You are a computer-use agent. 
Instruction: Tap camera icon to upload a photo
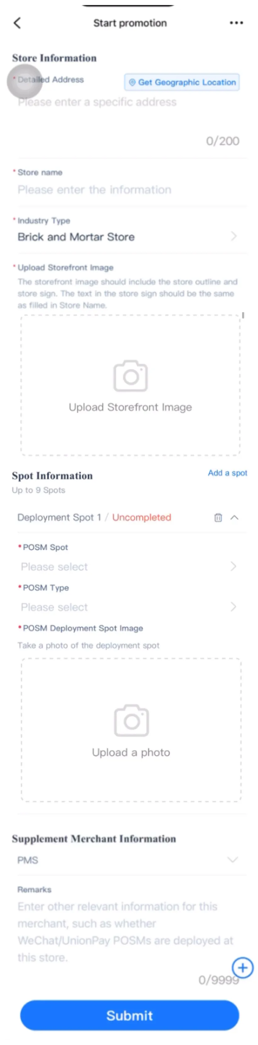(131, 720)
